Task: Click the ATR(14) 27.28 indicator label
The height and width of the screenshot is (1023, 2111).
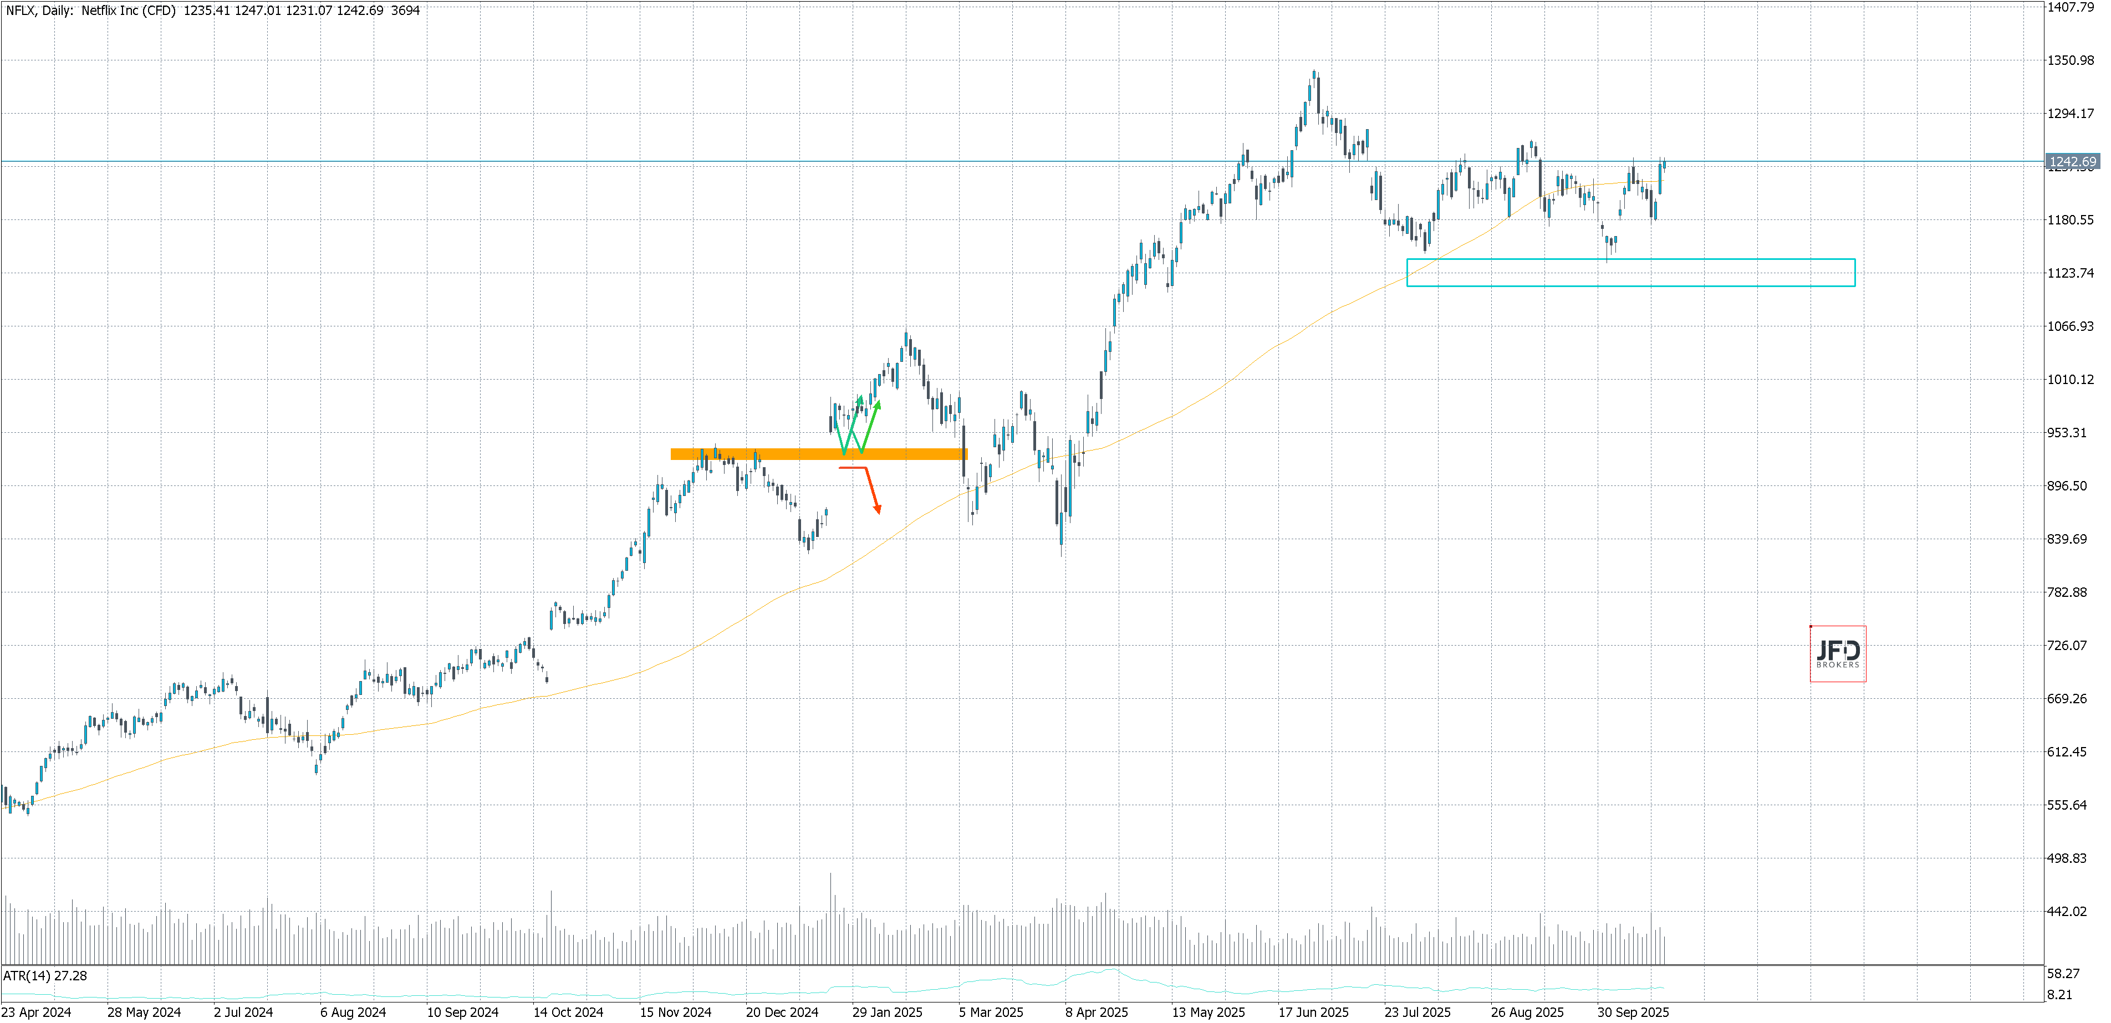Action: click(45, 976)
